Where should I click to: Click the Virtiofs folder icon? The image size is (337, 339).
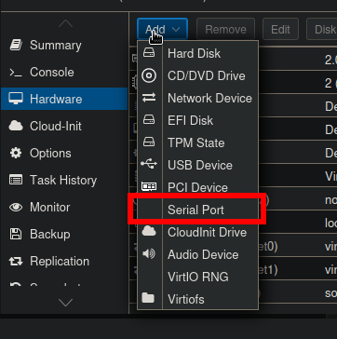tap(148, 298)
